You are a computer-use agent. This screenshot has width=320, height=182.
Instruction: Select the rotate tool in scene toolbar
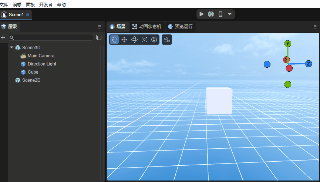click(134, 40)
